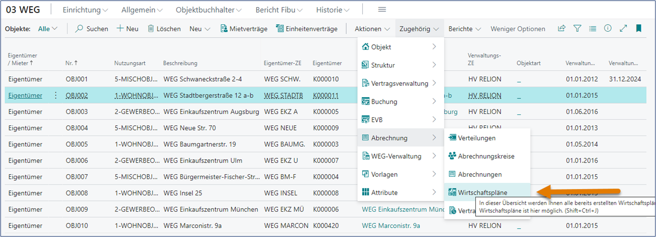The width and height of the screenshot is (656, 237).
Task: Expand the Bericht Fibu dropdown
Action: pos(280,10)
